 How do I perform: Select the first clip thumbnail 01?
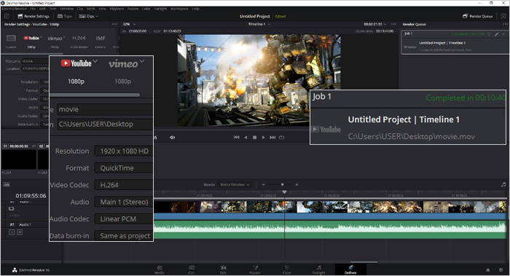19,159
